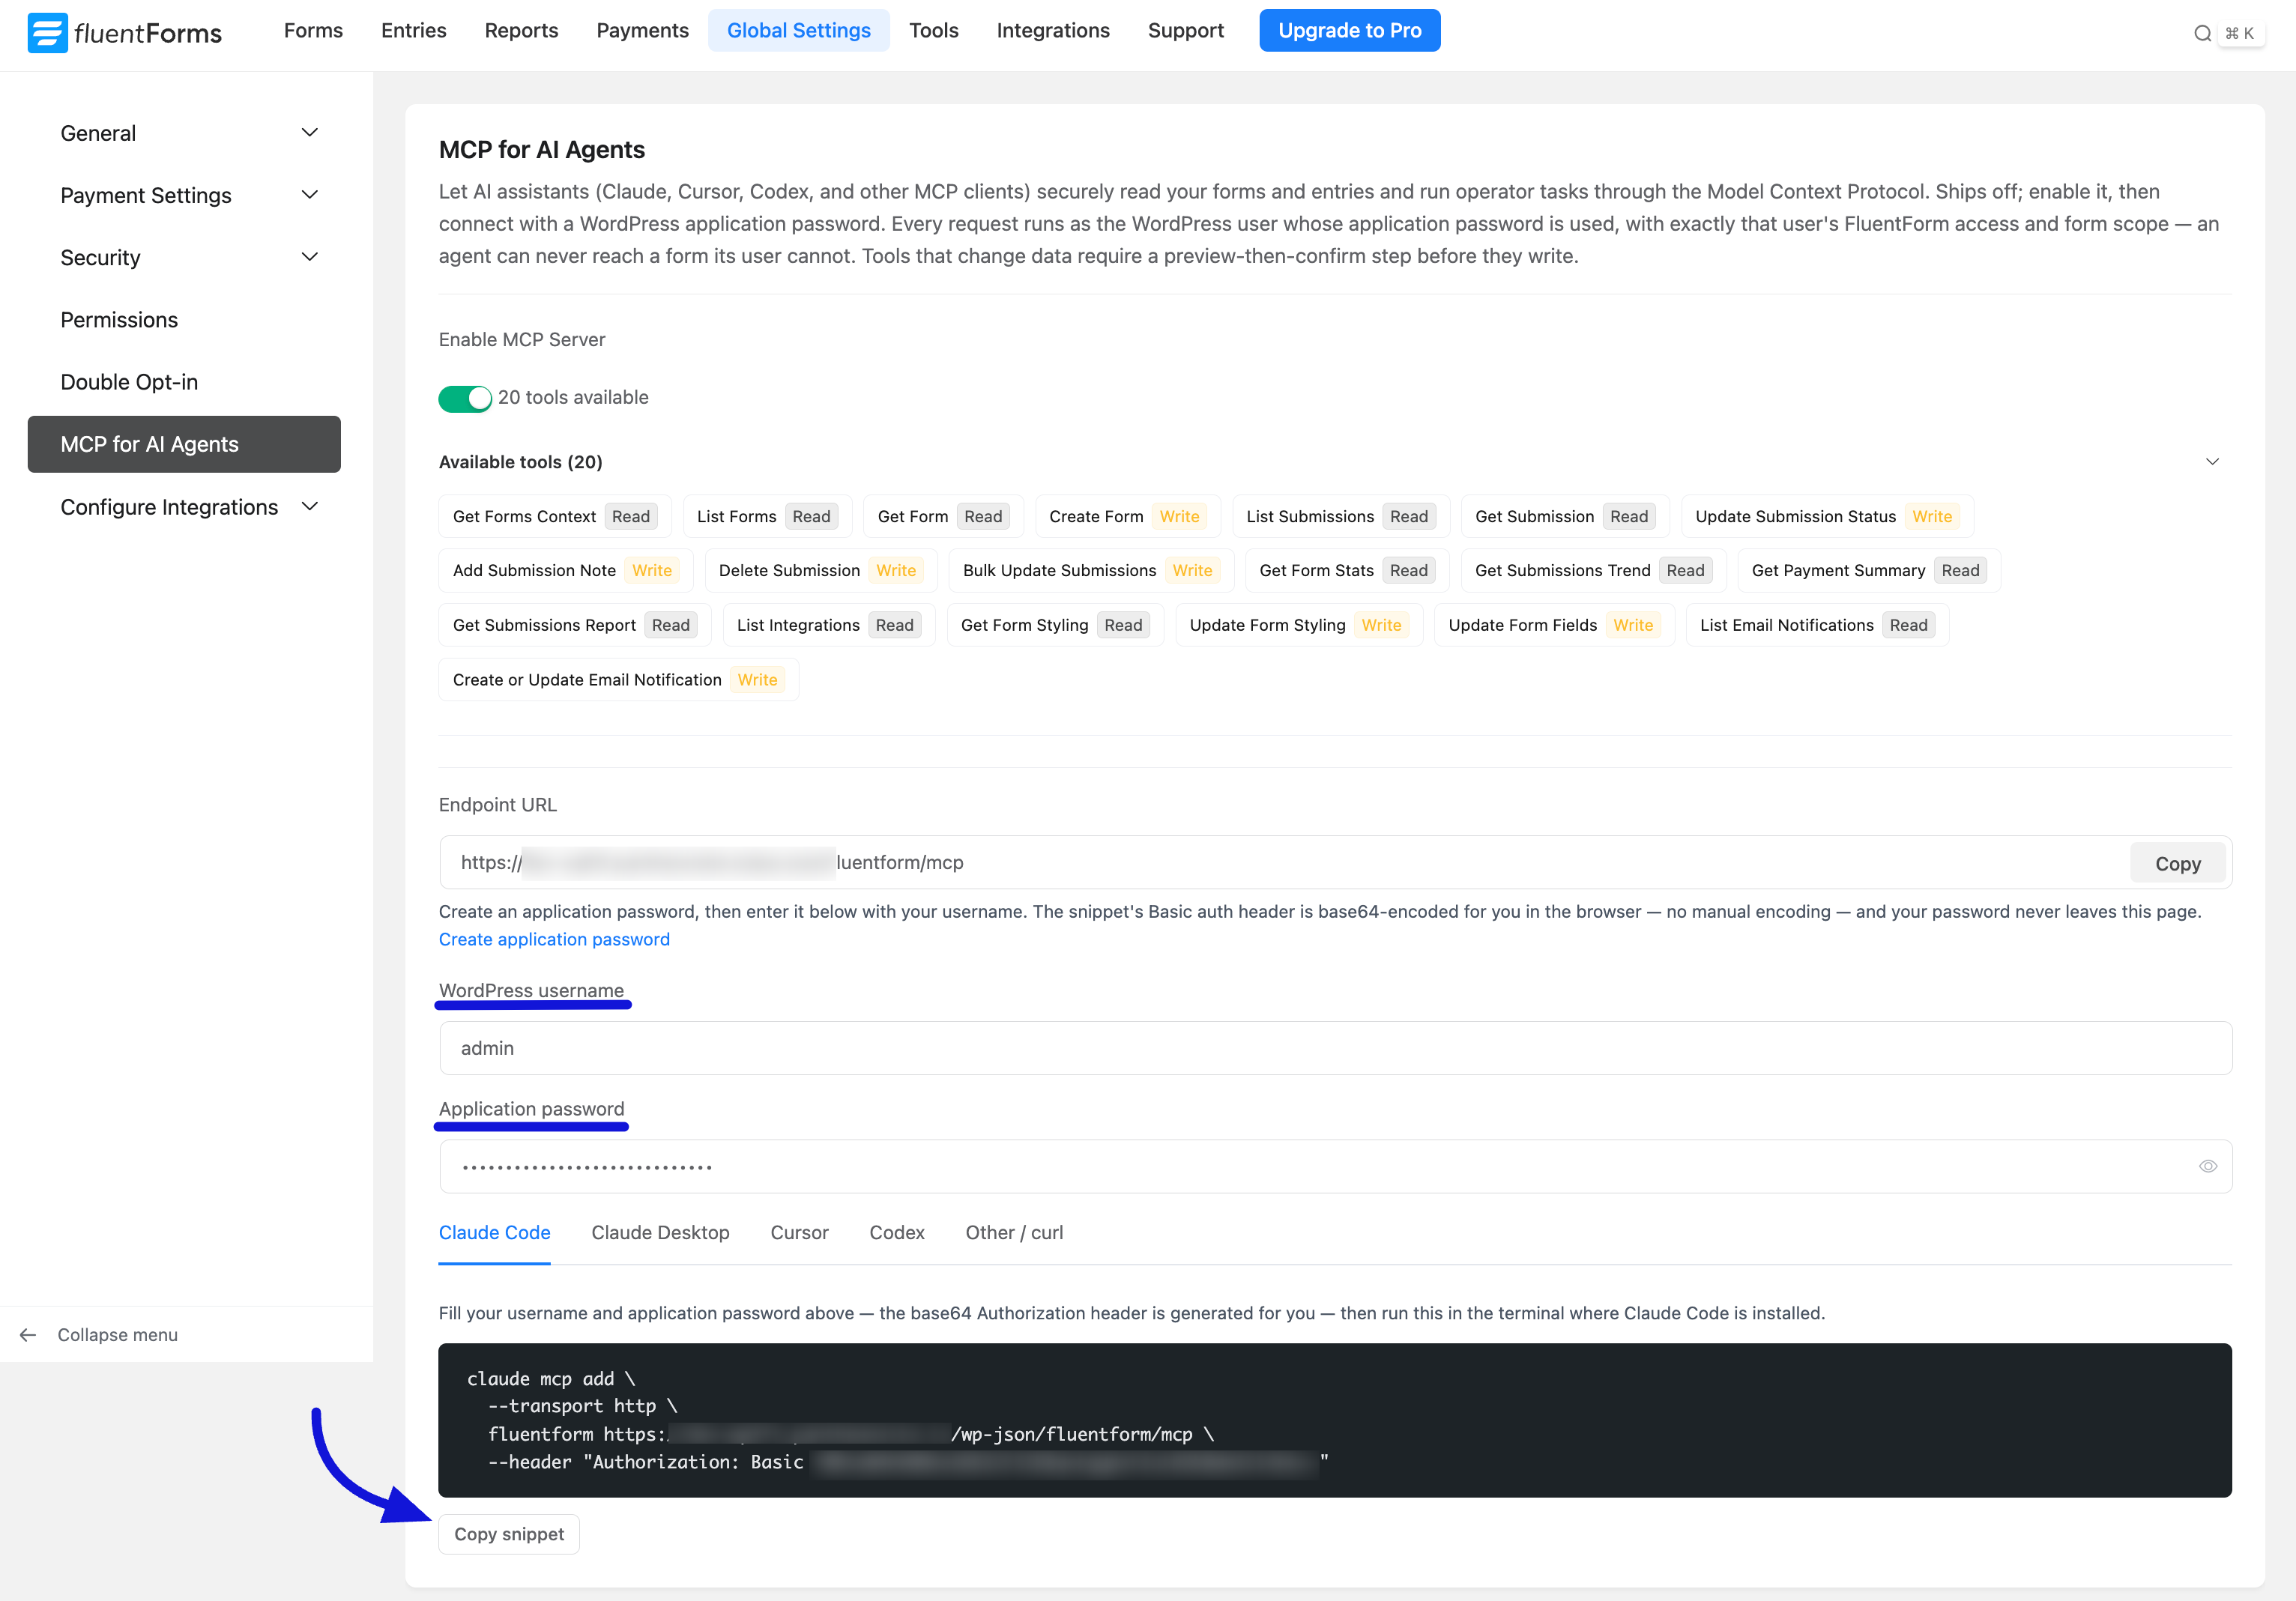Viewport: 2296px width, 1601px height.
Task: Open search via magnifier icon
Action: [x=2202, y=33]
